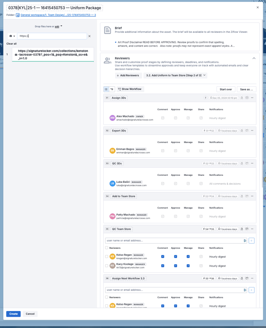Image resolution: width=266 pixels, height=328 pixels.
Task: Click the email icon on Export 3Ds stage
Action: (247, 131)
